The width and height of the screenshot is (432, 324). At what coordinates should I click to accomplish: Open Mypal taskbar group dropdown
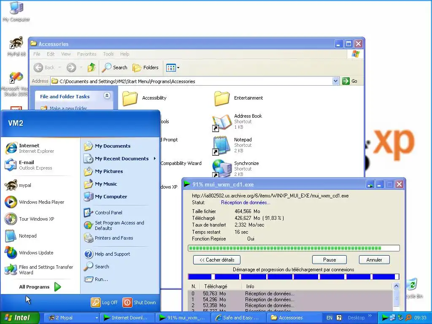click(97, 318)
